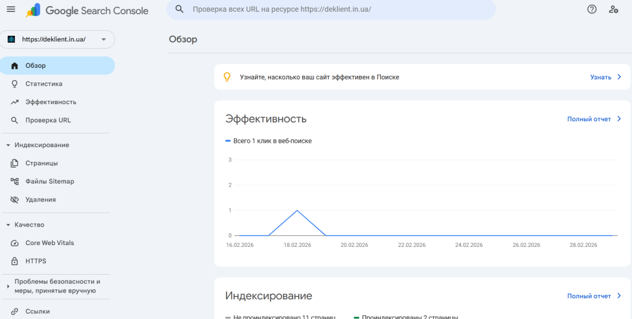This screenshot has height=319, width=632.
Task: Click the Индексирование card heading
Action: tap(268, 296)
